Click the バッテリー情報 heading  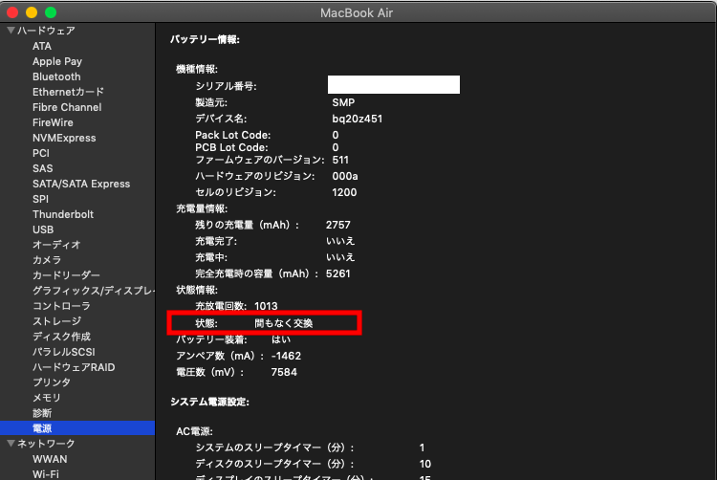point(205,39)
